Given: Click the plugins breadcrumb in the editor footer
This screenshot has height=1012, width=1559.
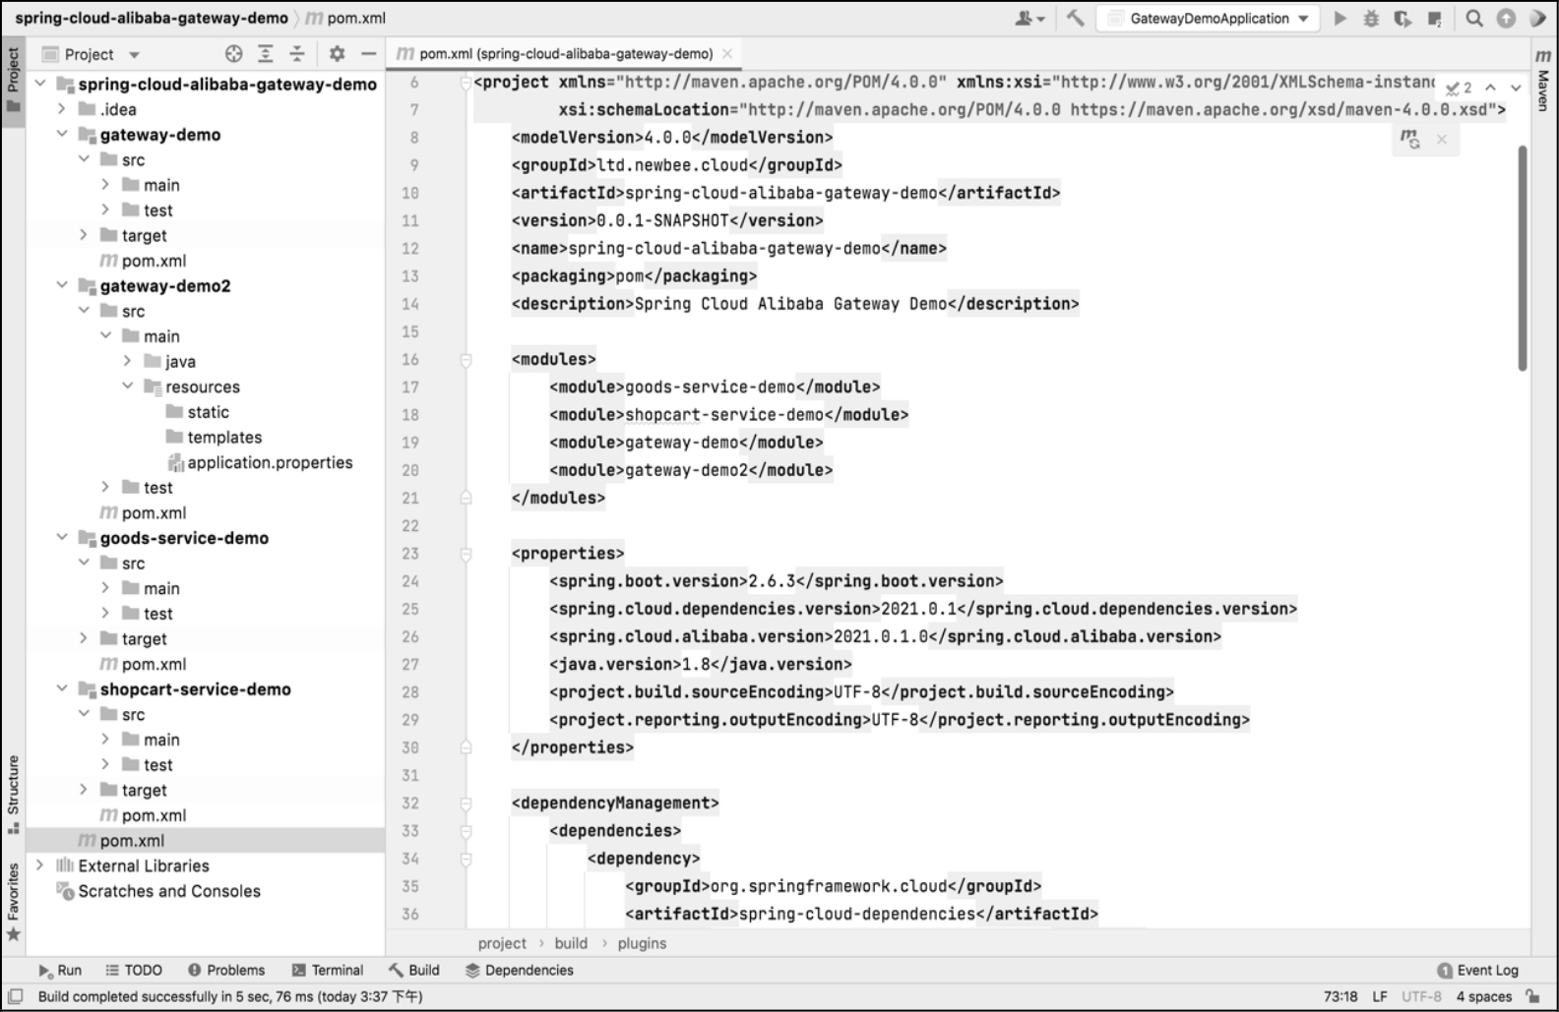Looking at the screenshot, I should (642, 943).
